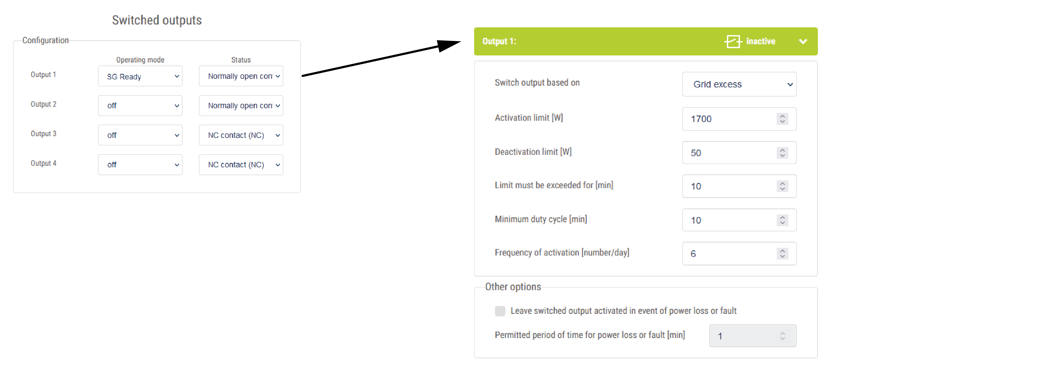Check leave switched output activated option

(x=500, y=311)
